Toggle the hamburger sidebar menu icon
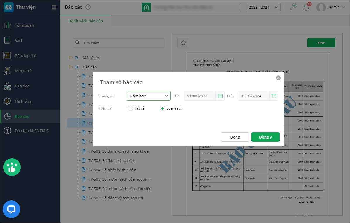The width and height of the screenshot is (350, 223). click(x=54, y=7)
